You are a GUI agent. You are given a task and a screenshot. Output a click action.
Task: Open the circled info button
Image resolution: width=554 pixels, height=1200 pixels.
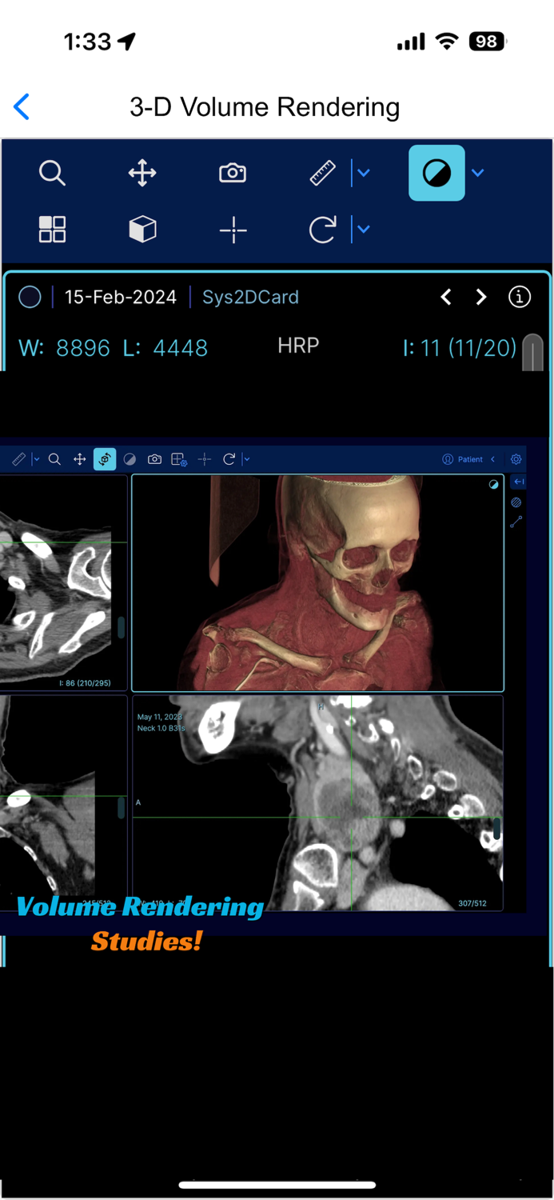coord(520,297)
